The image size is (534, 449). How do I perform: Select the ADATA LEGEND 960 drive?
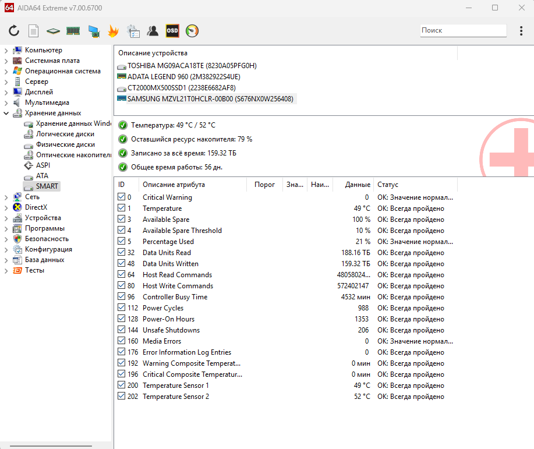coord(184,77)
